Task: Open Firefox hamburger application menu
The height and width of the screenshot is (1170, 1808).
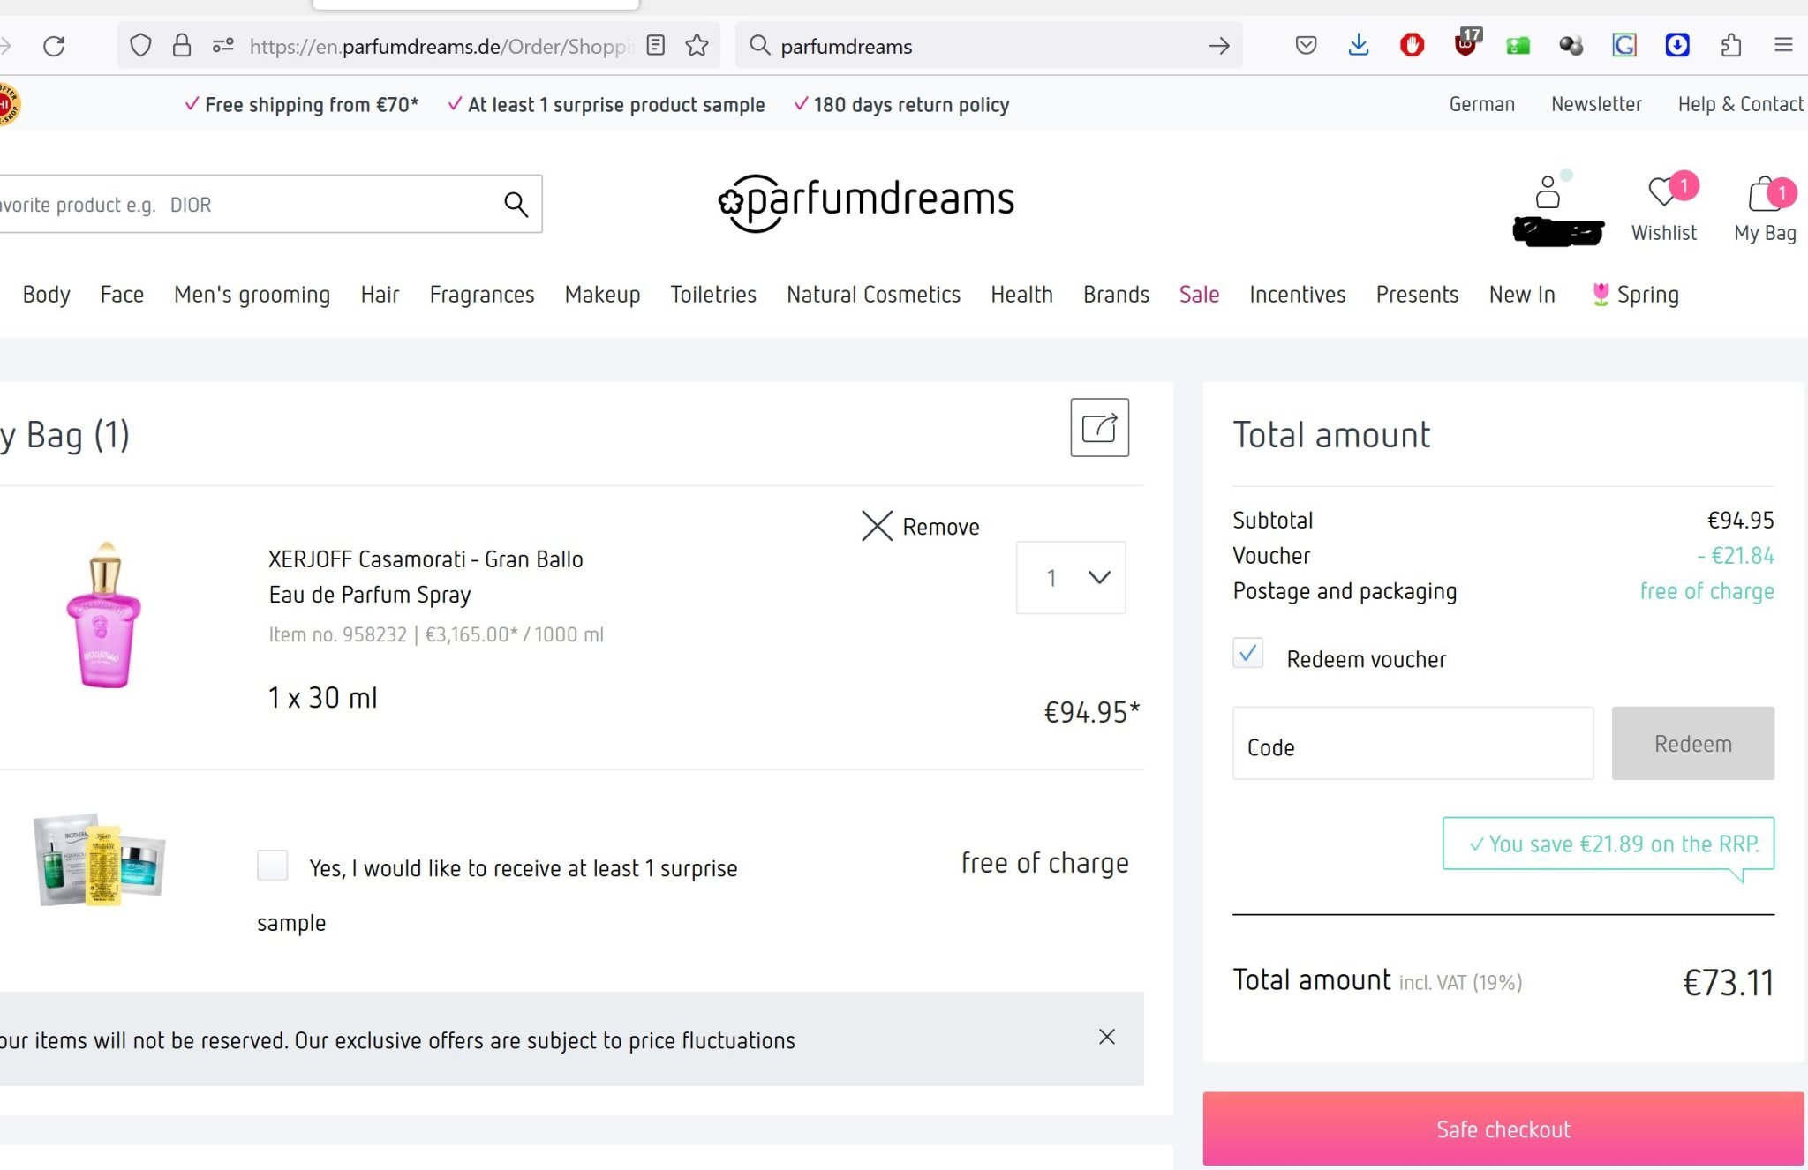Action: pos(1783,45)
